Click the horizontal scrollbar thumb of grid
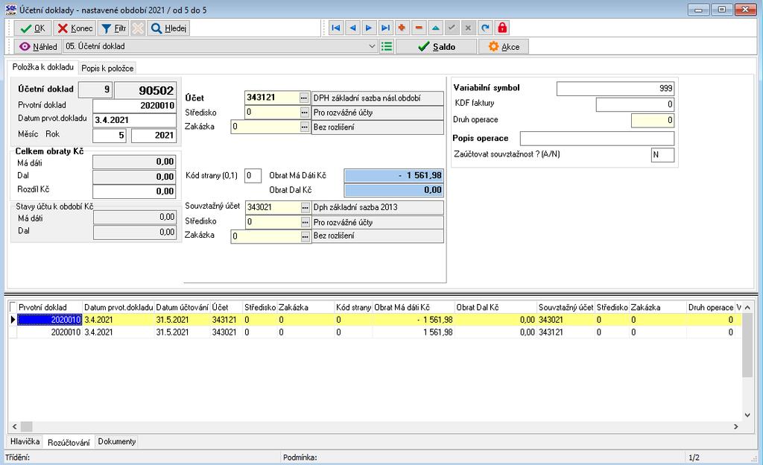Screen dimensions: 763x465 click(26, 426)
